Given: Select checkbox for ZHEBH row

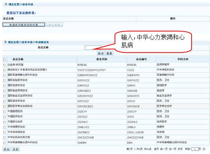Looking at the screenshot, I should click(x=5, y=143).
